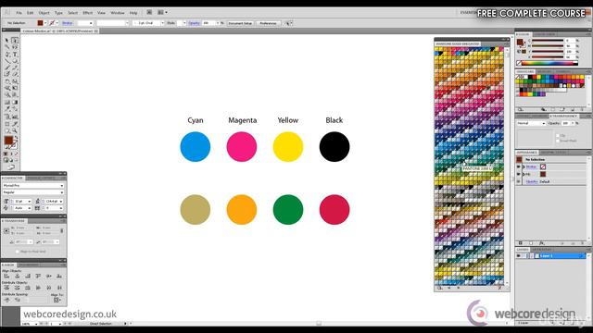Click the Preferences button
This screenshot has width=593, height=333.
click(x=268, y=23)
